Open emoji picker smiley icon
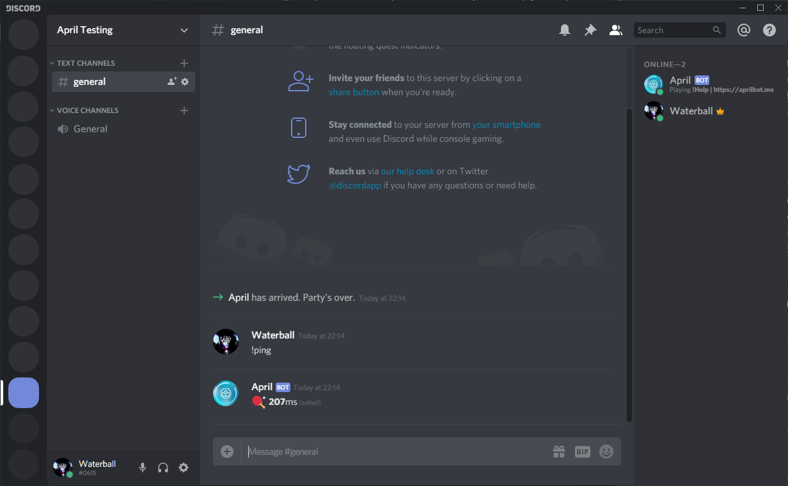The height and width of the screenshot is (486, 788). tap(606, 452)
